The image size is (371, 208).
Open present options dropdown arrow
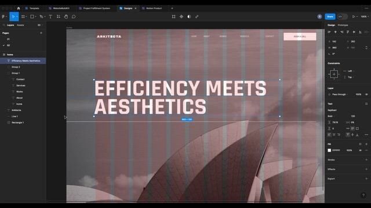[357, 17]
